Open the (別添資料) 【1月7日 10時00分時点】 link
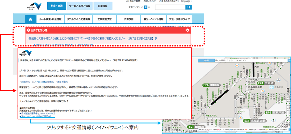The height and width of the screenshot is (134, 291). (x=44, y=82)
